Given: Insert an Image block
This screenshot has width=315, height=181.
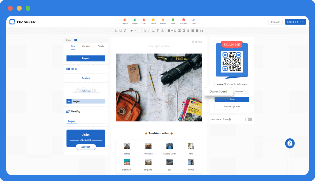Looking at the screenshot, I should [135, 21].
